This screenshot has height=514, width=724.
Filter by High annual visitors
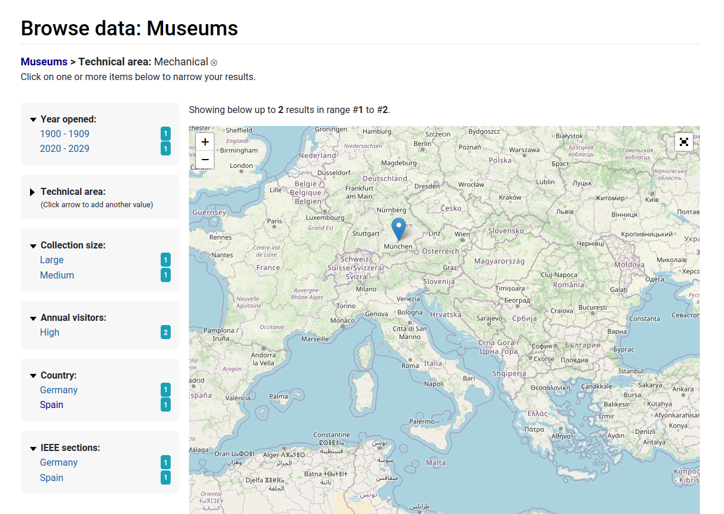[49, 332]
